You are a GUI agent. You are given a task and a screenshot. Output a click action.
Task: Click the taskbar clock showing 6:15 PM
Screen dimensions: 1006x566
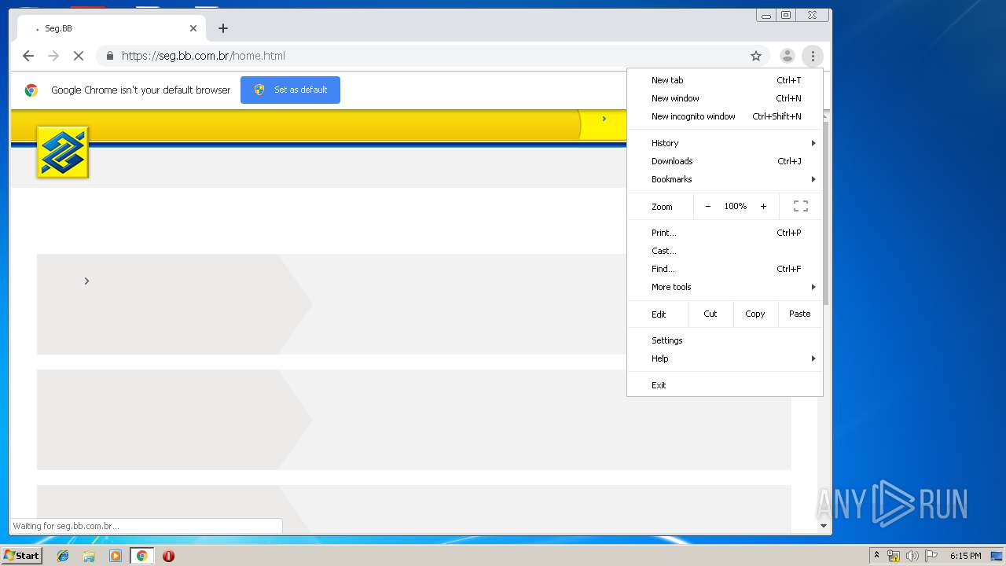click(965, 556)
